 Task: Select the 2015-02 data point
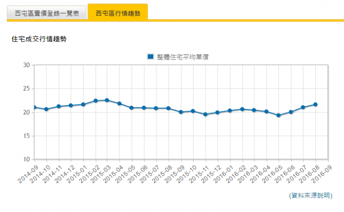pos(96,101)
